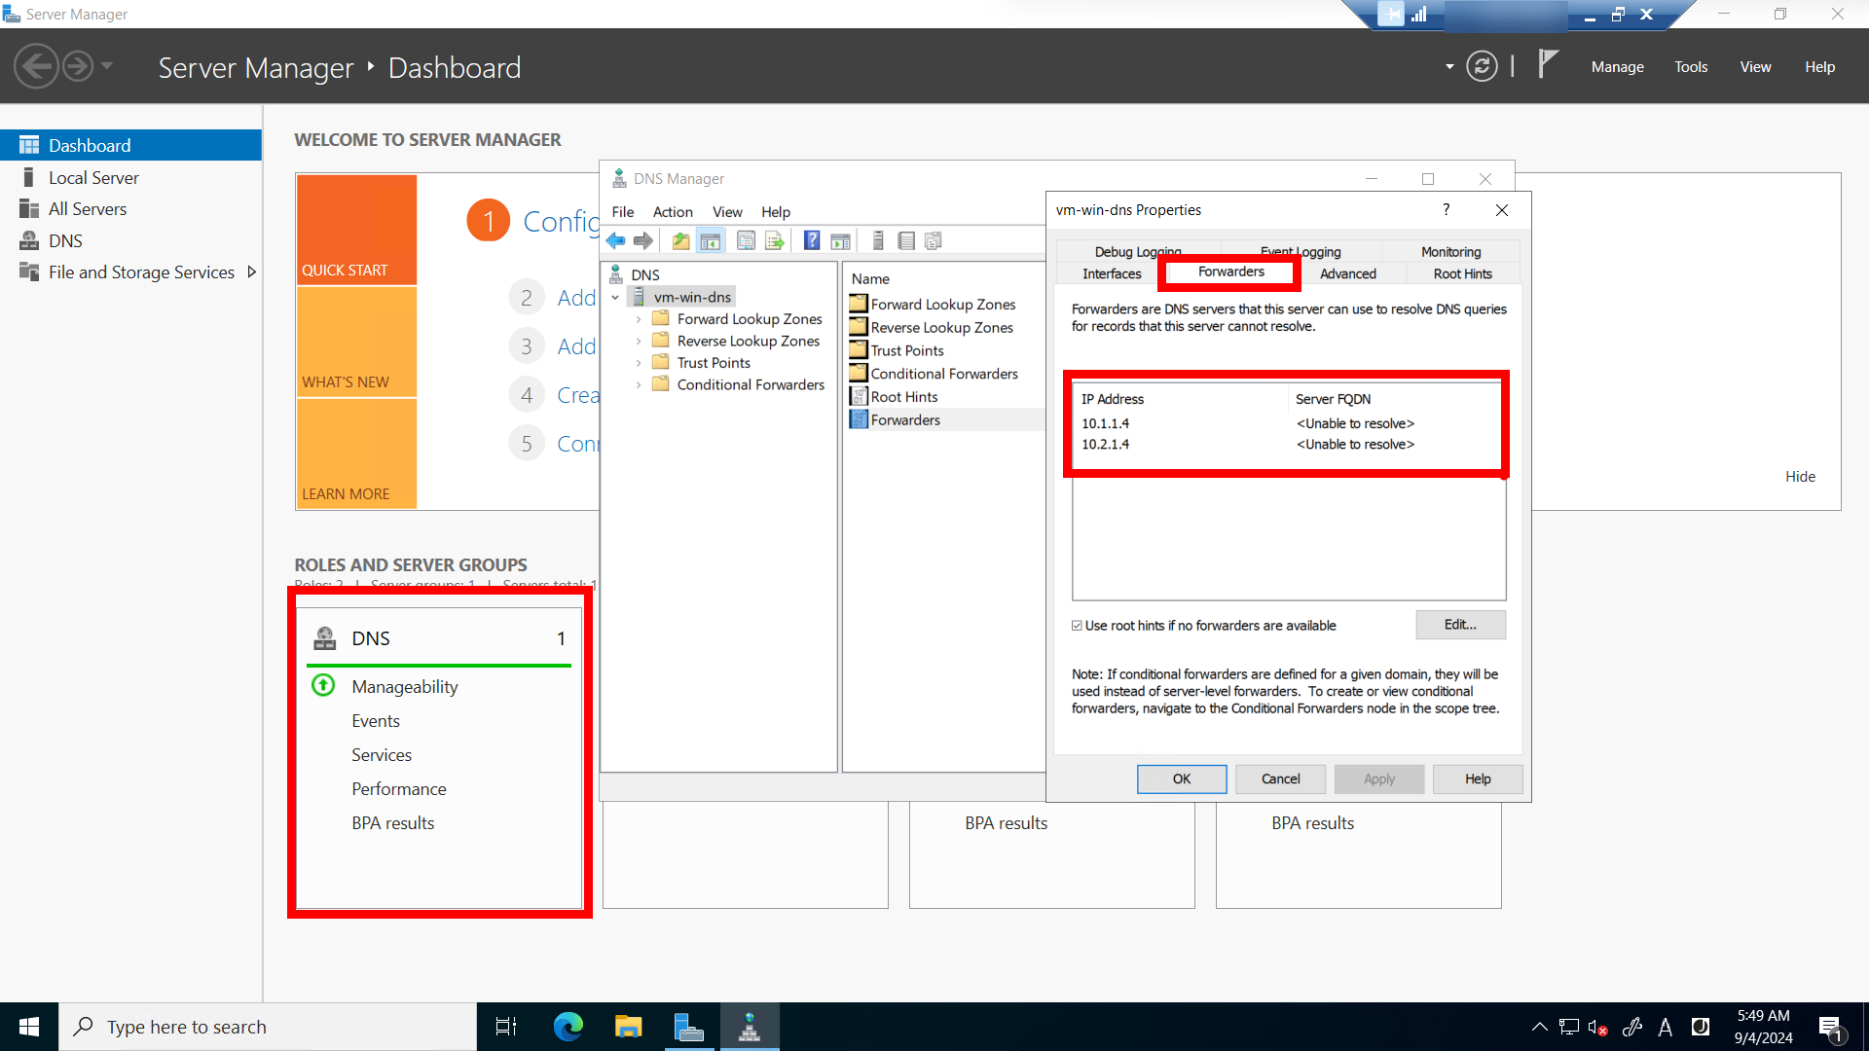Open Manageability in the DNS role tile
Screen dimensions: 1869x1051
(405, 686)
